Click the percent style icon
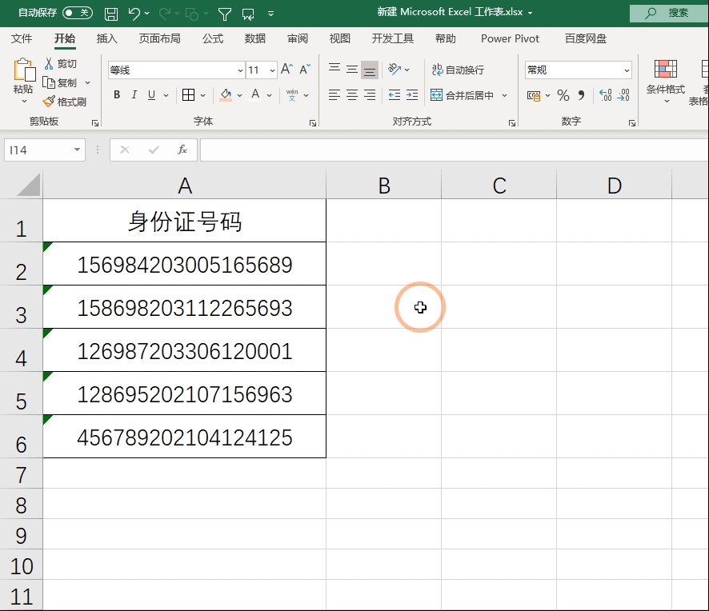The width and height of the screenshot is (709, 611). [x=563, y=95]
